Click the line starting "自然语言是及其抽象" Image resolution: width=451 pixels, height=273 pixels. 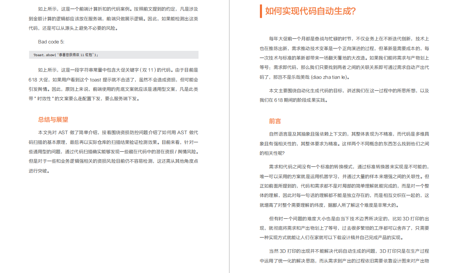point(349,134)
